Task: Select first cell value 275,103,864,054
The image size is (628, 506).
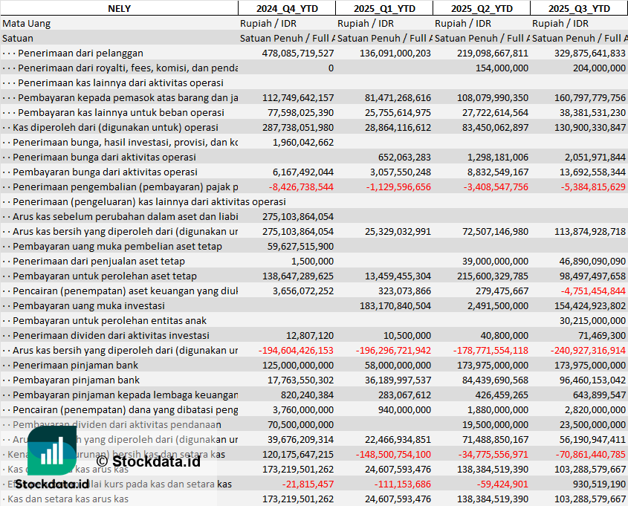Action: tap(298, 216)
